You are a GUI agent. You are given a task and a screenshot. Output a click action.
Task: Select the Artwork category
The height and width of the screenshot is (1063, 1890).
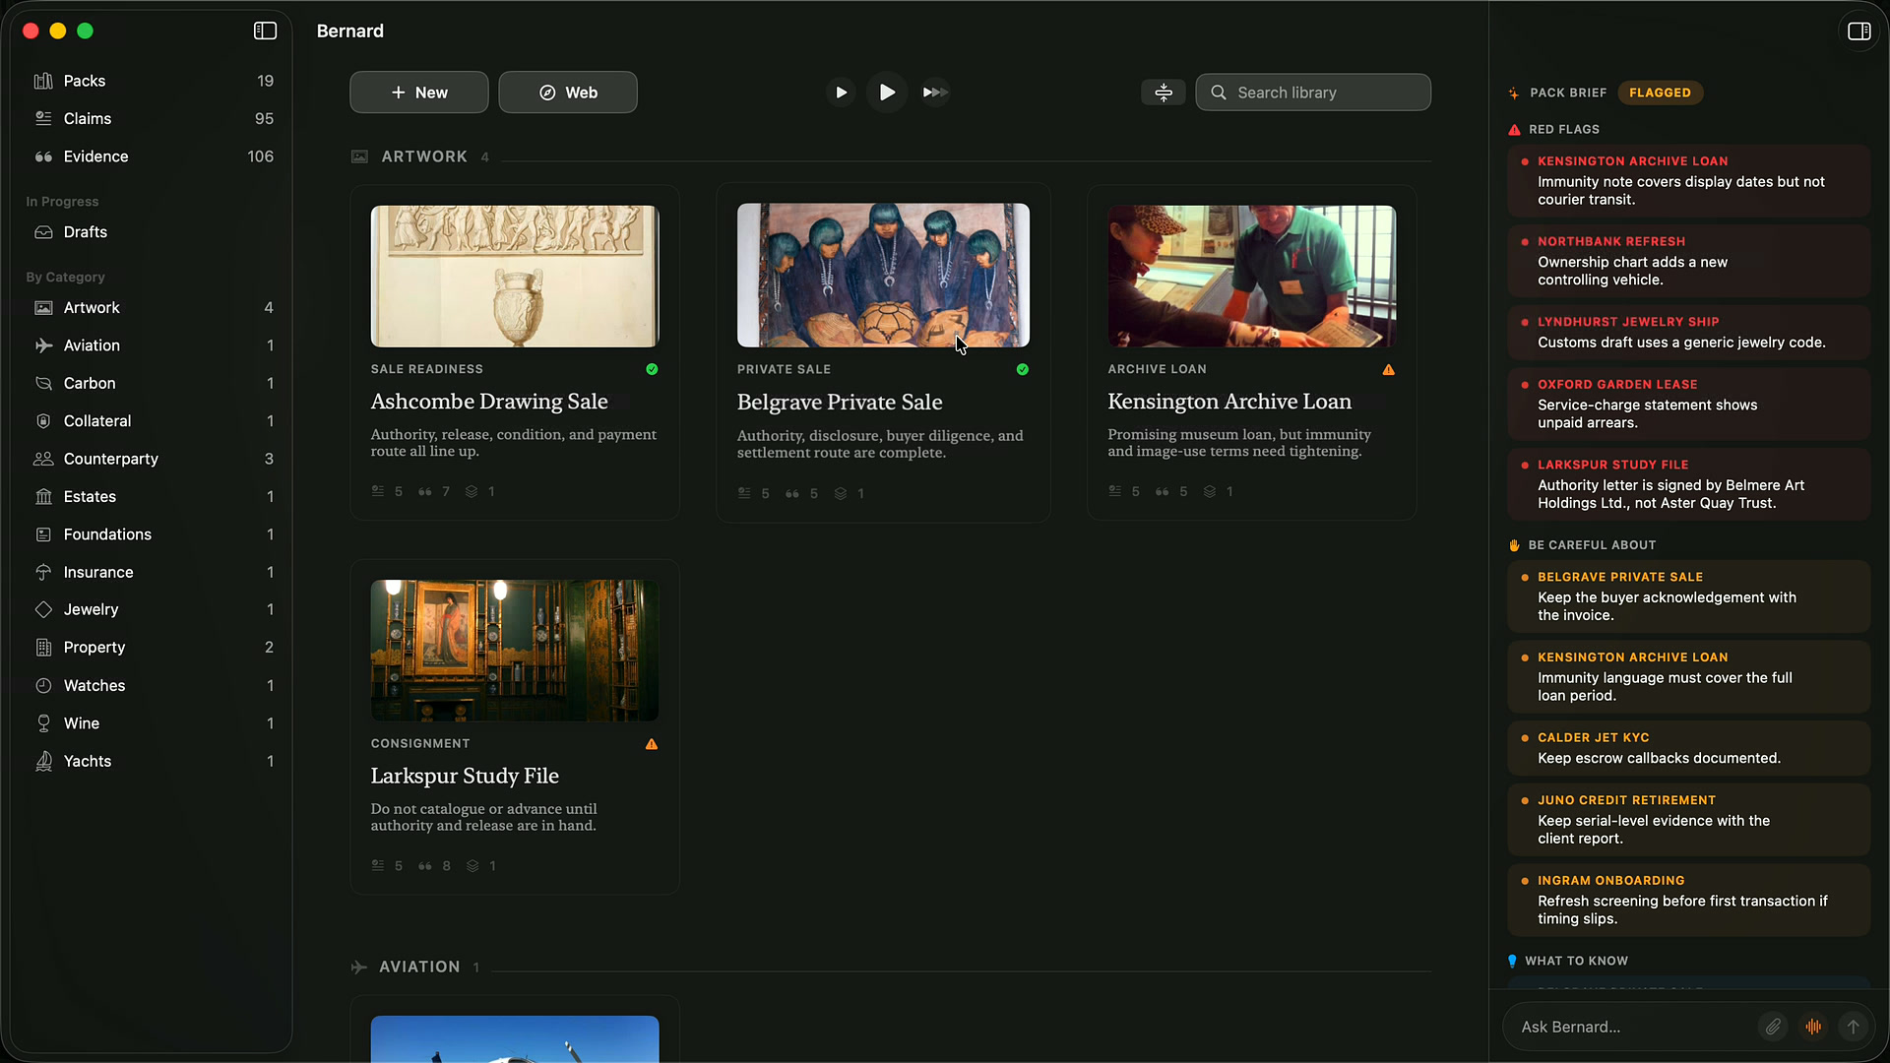pyautogui.click(x=153, y=308)
